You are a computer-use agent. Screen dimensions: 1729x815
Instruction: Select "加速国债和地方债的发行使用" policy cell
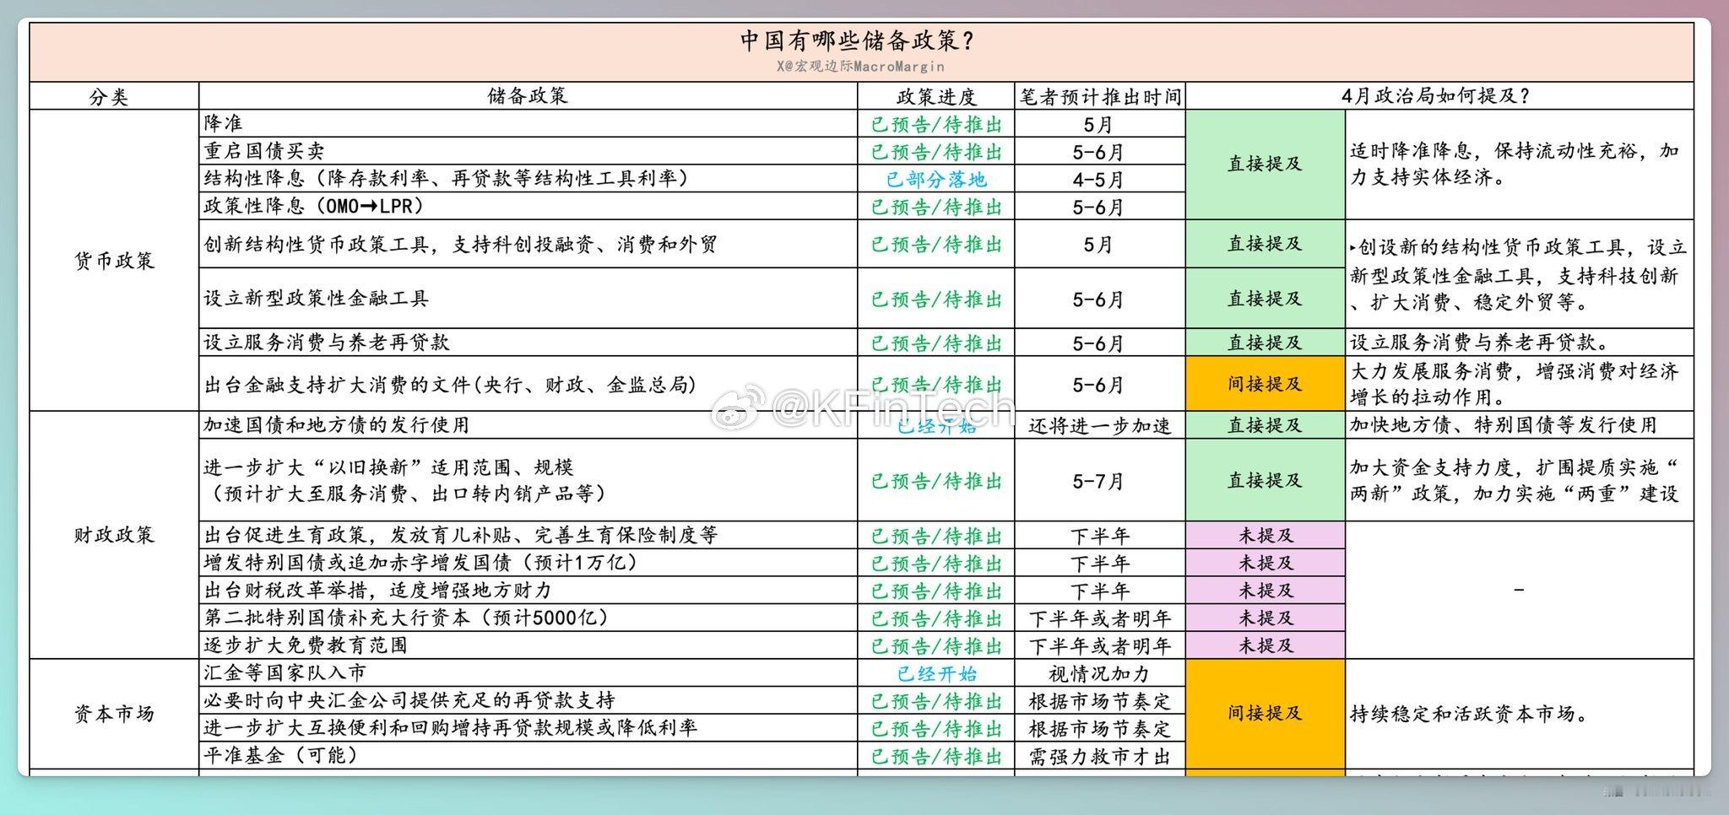pyautogui.click(x=528, y=425)
